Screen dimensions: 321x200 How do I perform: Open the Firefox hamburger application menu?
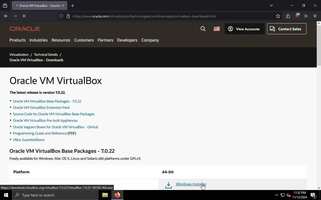tap(315, 16)
